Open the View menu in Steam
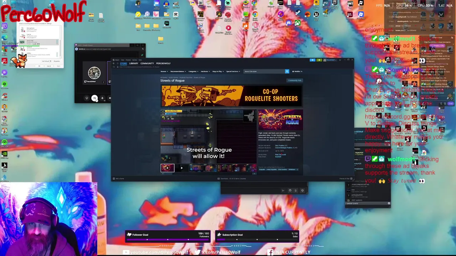This screenshot has width=456, height=256. coord(123,60)
